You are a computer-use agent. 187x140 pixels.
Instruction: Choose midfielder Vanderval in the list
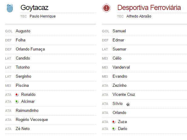point(121,67)
